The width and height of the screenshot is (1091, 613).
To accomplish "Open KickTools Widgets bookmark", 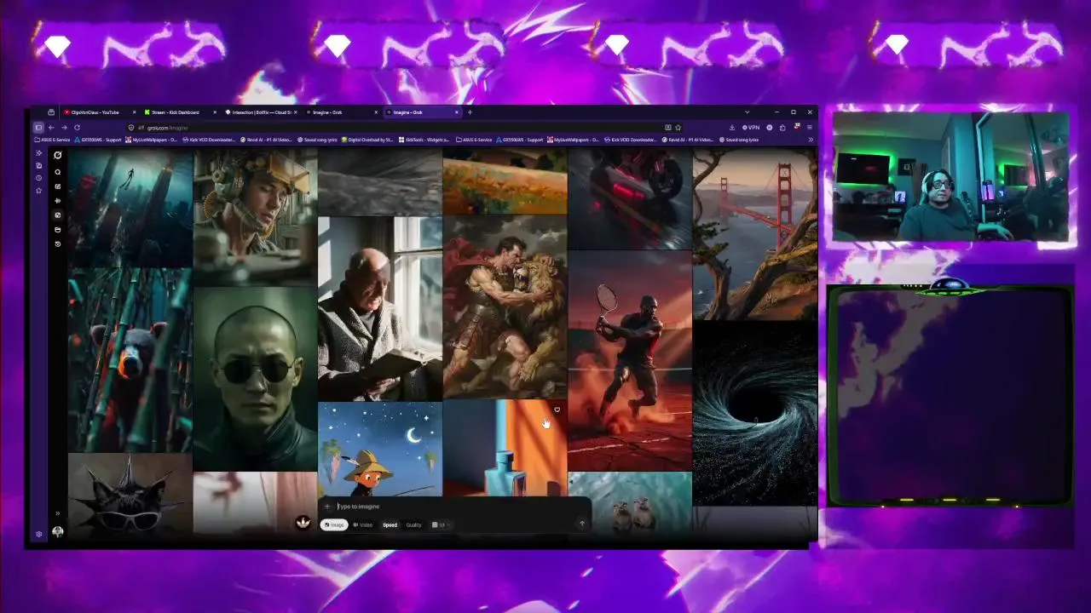I will (x=424, y=140).
